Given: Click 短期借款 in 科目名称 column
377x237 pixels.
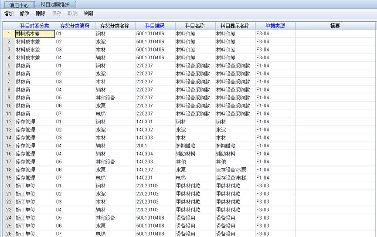Looking at the screenshot, I should point(195,146).
